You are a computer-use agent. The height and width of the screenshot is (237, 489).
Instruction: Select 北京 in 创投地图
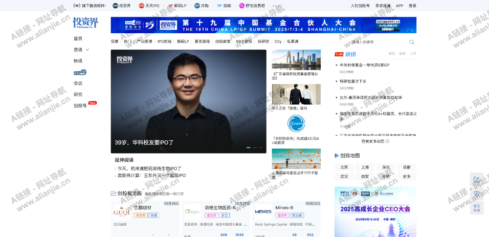tap(344, 167)
